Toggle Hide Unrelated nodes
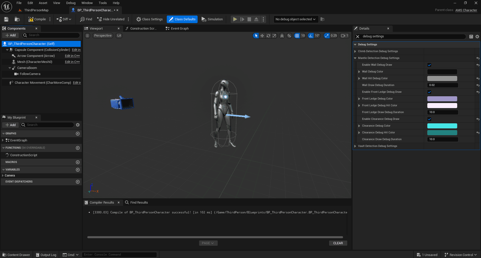 111,19
